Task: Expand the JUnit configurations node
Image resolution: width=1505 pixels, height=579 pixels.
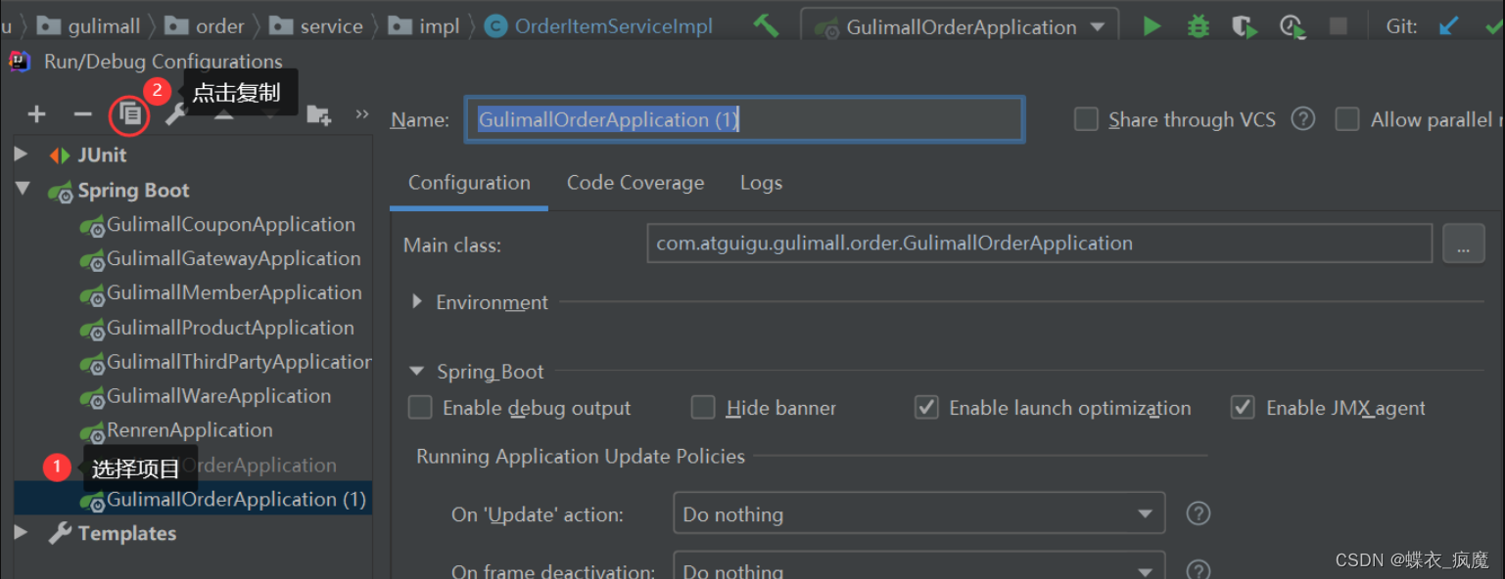Action: click(x=22, y=155)
